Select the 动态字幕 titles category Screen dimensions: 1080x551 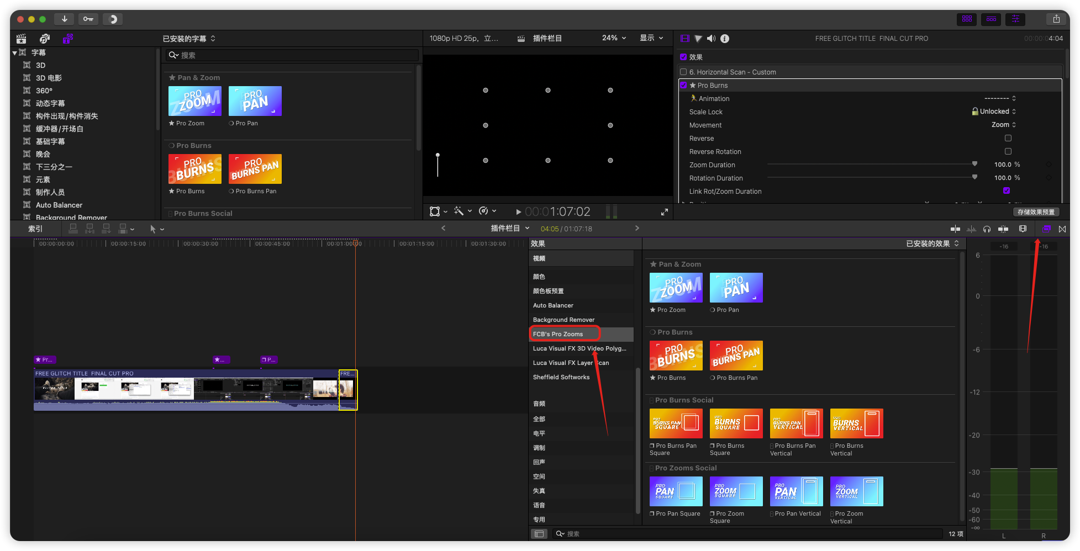[x=50, y=104]
